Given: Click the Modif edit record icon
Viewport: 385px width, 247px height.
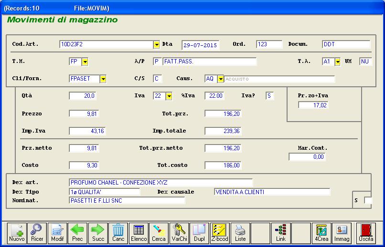Looking at the screenshot, I should 57,233.
